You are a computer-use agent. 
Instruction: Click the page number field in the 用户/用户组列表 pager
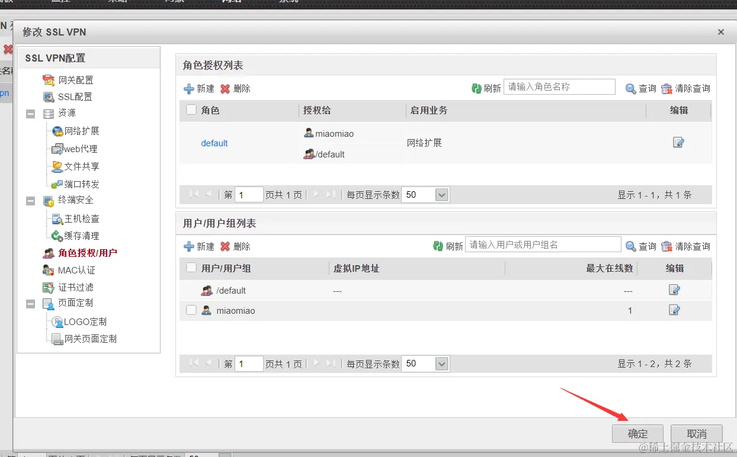(249, 364)
